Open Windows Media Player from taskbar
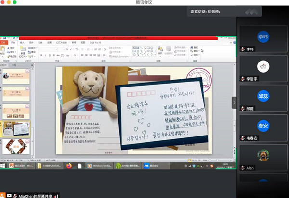This screenshot has height=198, width=289. tap(100, 166)
